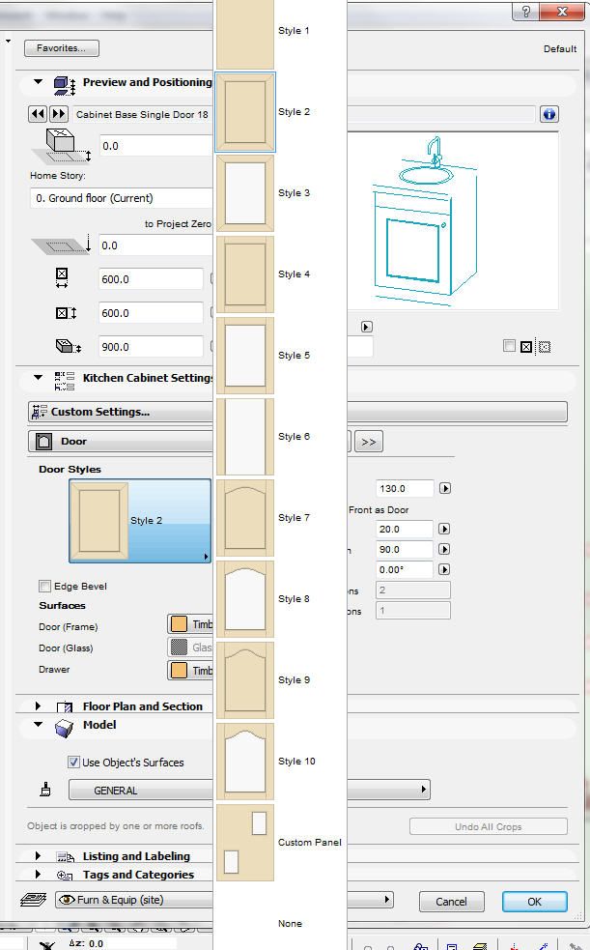
Task: Click Undo All Crops button
Action: coord(489,826)
